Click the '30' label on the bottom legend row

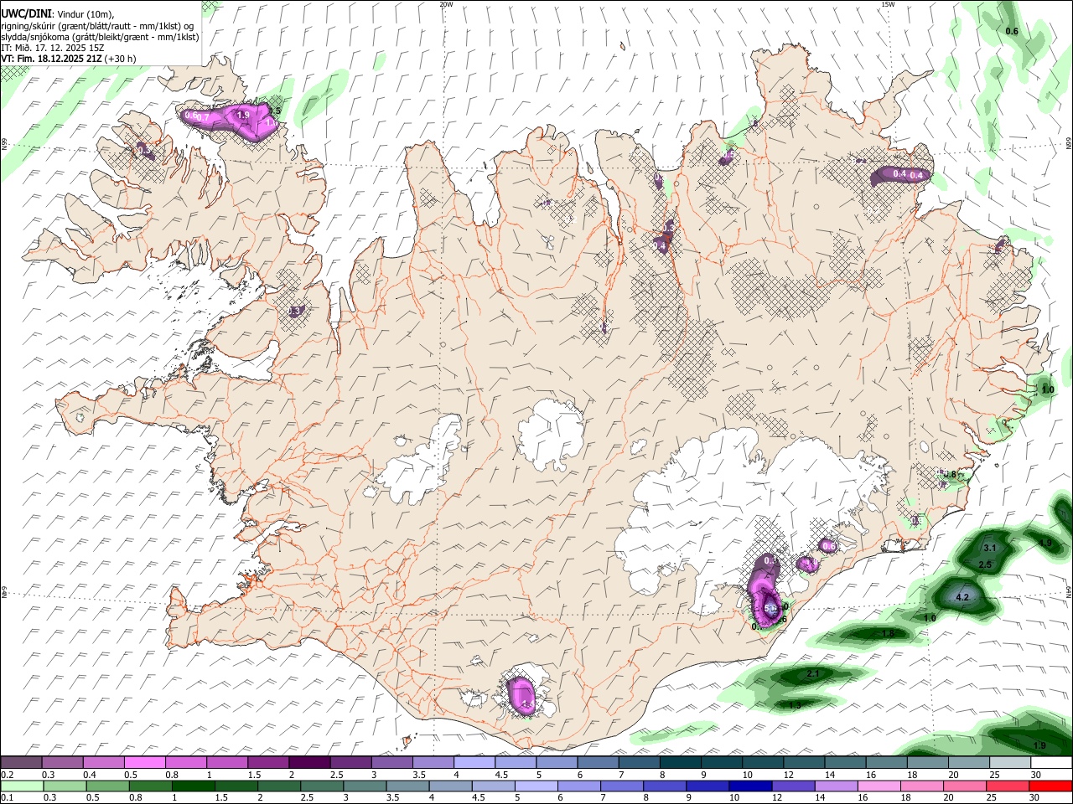tap(1034, 798)
